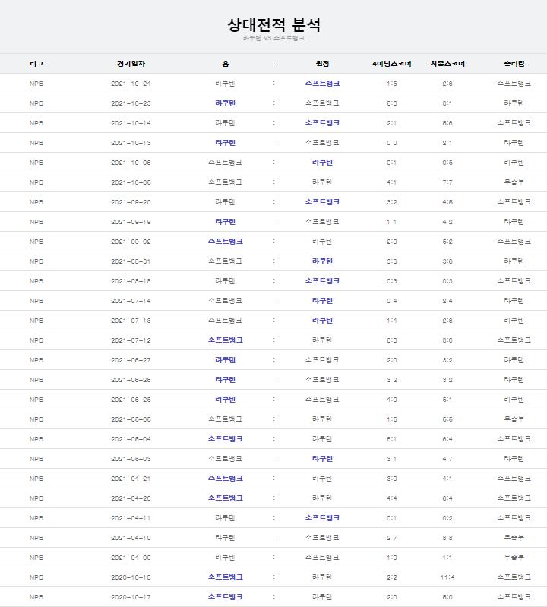Click the date cell 2021-10-14
This screenshot has width=547, height=607.
point(131,123)
